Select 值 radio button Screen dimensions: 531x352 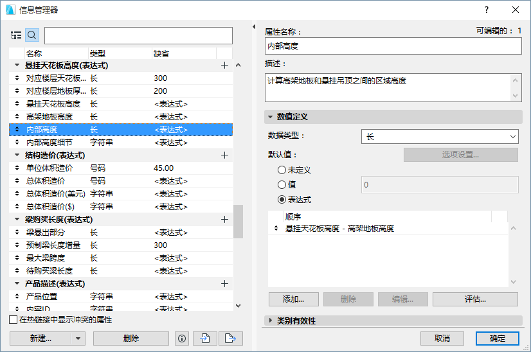(x=282, y=185)
